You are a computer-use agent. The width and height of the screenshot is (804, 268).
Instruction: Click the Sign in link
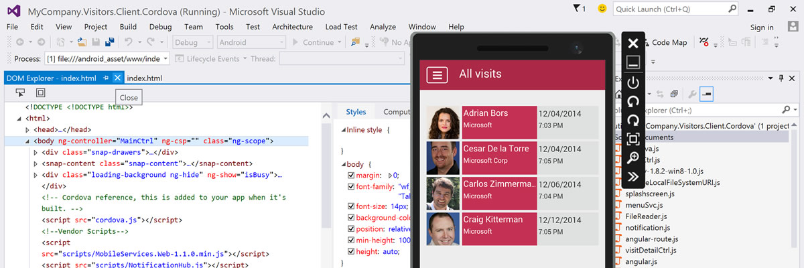[762, 27]
